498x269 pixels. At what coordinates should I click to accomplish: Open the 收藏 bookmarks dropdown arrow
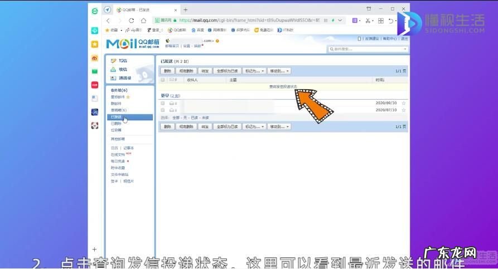(x=122, y=31)
